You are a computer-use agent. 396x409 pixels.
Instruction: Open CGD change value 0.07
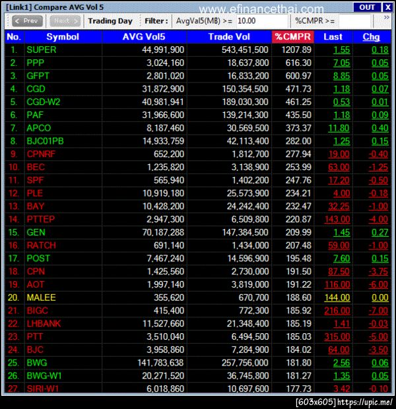click(379, 89)
